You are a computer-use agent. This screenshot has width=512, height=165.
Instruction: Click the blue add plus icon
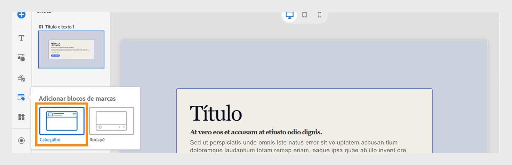[21, 15]
